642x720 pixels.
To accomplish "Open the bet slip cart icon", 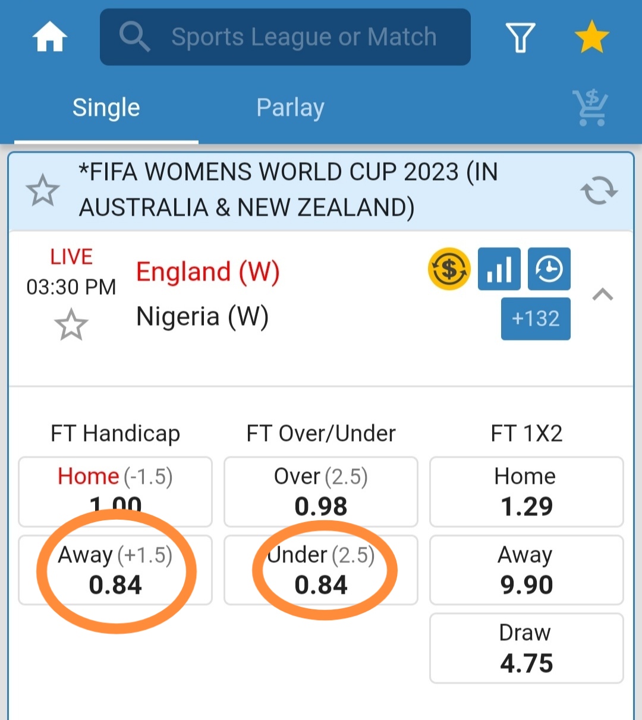I will (x=590, y=108).
